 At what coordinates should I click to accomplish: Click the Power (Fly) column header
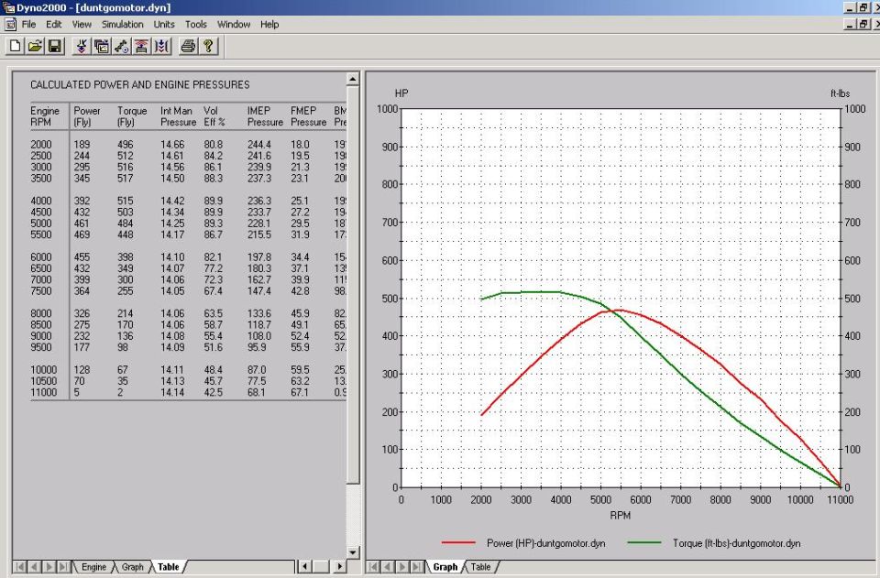87,116
